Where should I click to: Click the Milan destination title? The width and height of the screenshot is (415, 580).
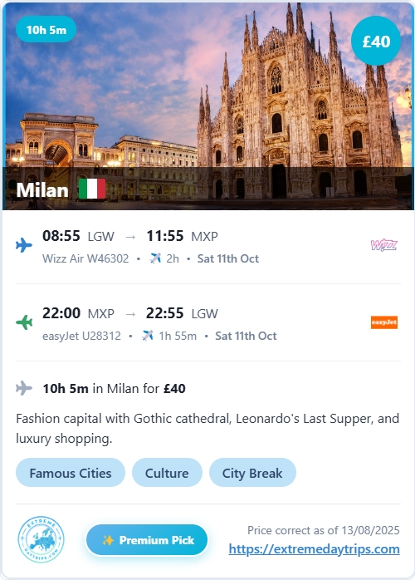click(42, 190)
